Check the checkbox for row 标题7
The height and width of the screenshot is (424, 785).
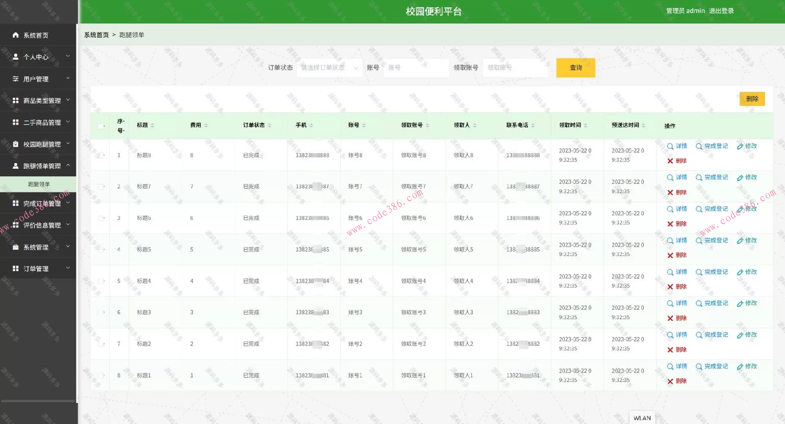pyautogui.click(x=101, y=187)
